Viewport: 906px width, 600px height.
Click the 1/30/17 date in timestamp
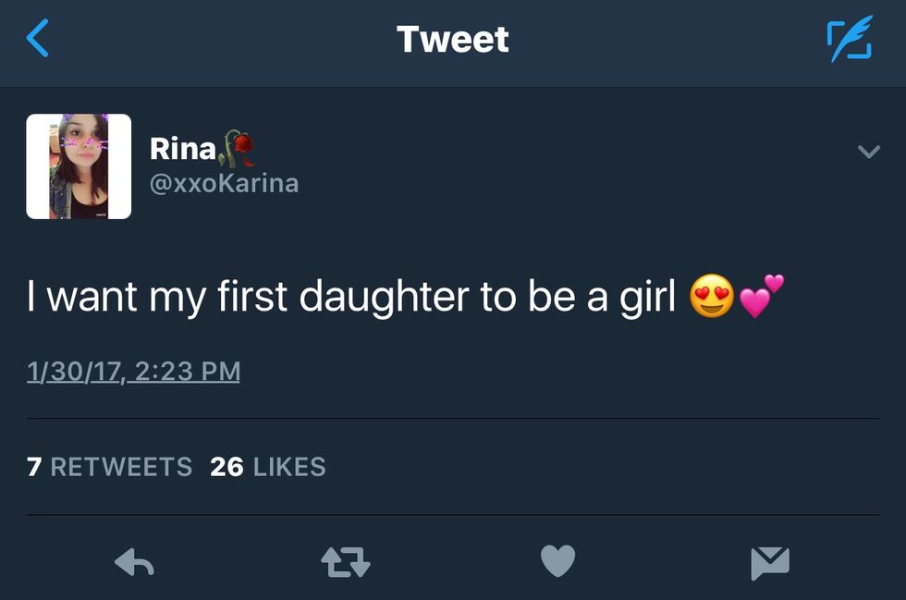coord(76,372)
